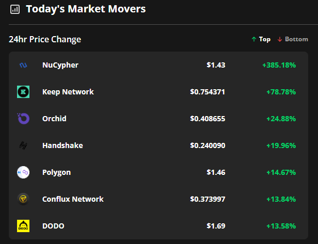The width and height of the screenshot is (318, 244).
Task: Click the 24hr Price Change heading
Action: pyautogui.click(x=45, y=40)
